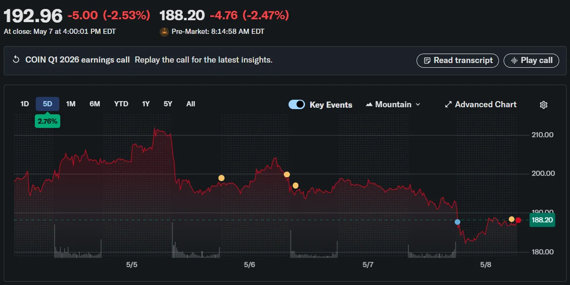The width and height of the screenshot is (570, 285).
Task: Switch to the 6M range
Action: [95, 104]
